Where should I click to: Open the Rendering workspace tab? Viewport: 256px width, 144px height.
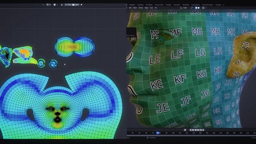click(186, 5)
